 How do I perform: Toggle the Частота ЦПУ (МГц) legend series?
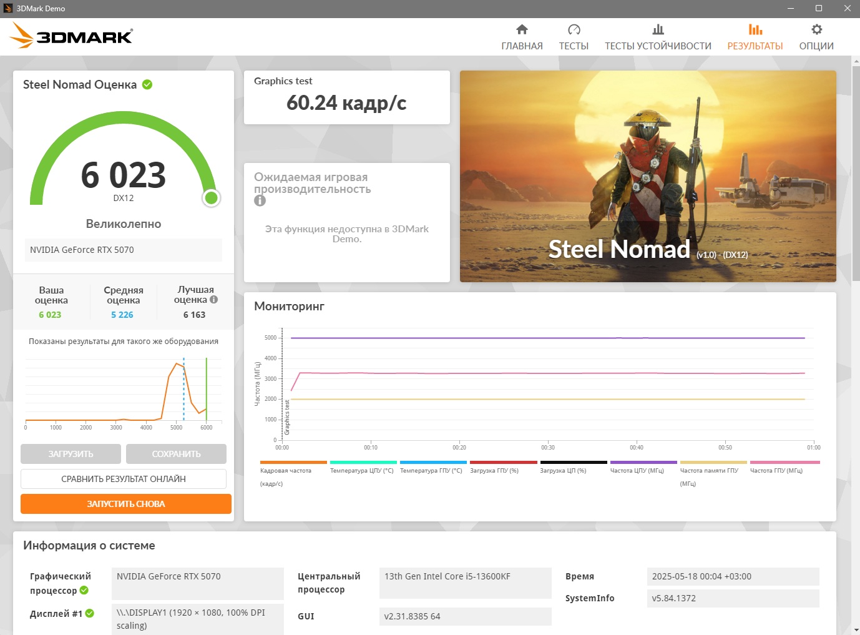click(x=643, y=467)
